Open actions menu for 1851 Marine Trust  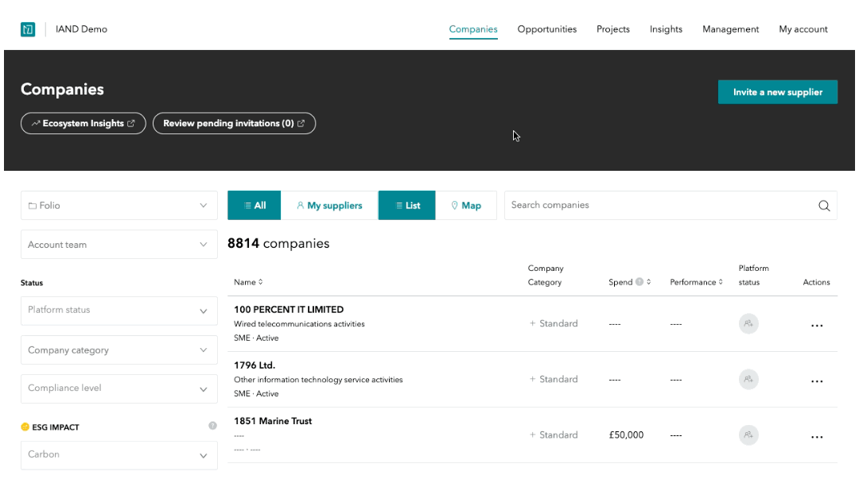(x=817, y=437)
